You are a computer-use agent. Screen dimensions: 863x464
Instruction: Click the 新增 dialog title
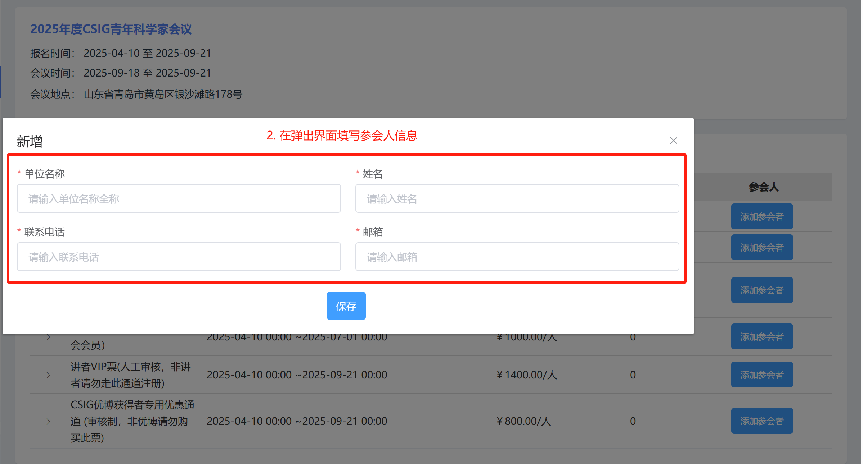(30, 142)
